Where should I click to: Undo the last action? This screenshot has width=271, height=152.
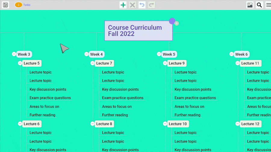[142, 5]
